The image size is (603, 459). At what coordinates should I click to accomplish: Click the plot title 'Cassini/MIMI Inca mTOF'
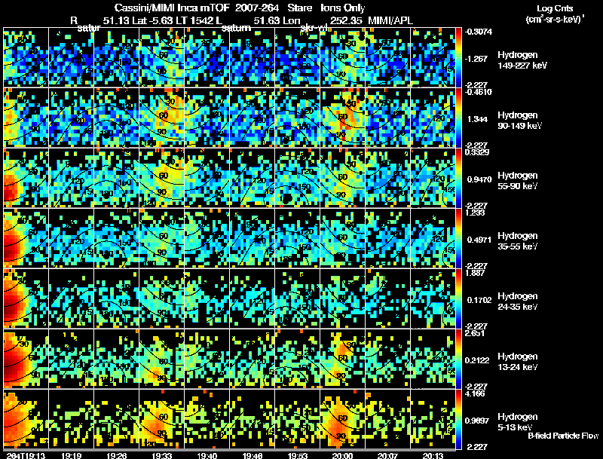click(x=172, y=8)
